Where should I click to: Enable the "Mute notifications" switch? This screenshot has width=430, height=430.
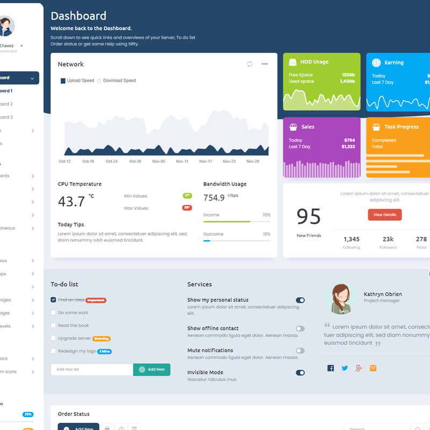(300, 350)
